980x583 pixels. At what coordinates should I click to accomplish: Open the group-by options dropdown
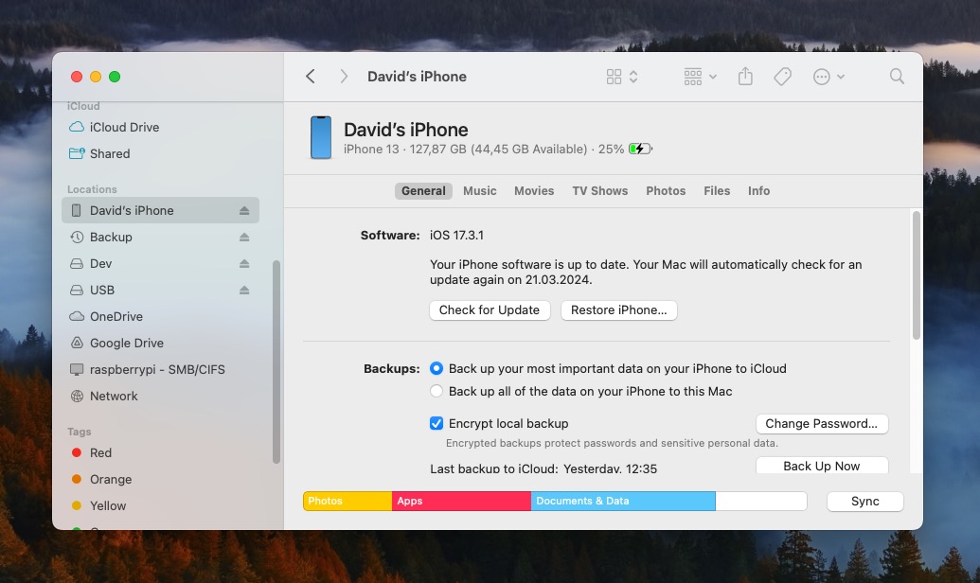pyautogui.click(x=700, y=77)
